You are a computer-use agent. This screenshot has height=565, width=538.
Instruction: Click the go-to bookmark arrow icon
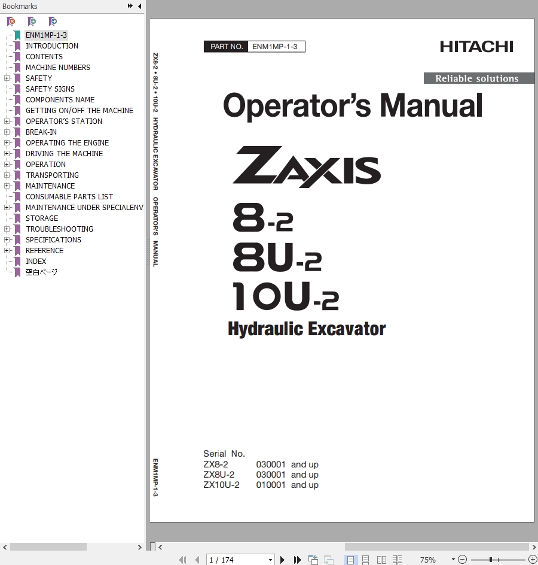(x=53, y=22)
